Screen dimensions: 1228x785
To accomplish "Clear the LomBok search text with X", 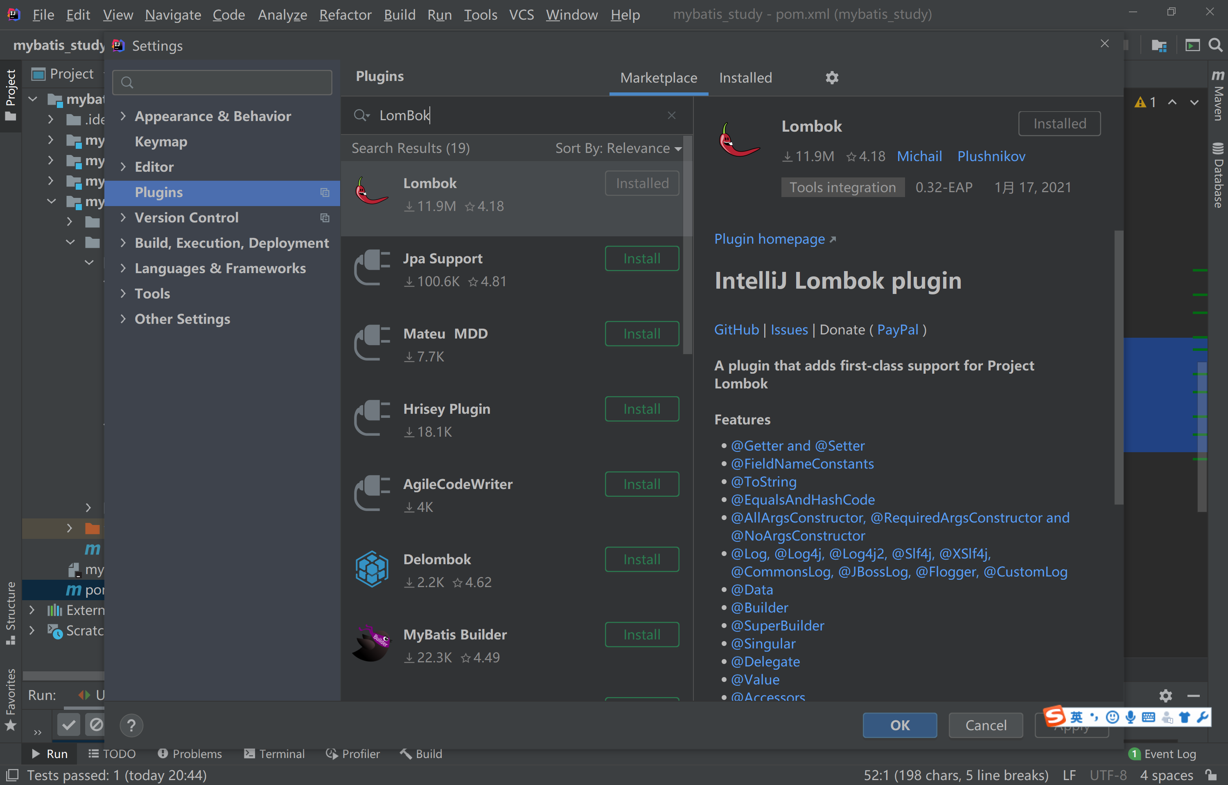I will 671,116.
